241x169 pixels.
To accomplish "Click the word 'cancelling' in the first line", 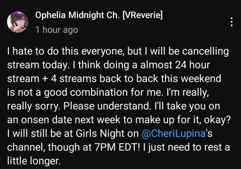I will pyautogui.click(x=206, y=51).
